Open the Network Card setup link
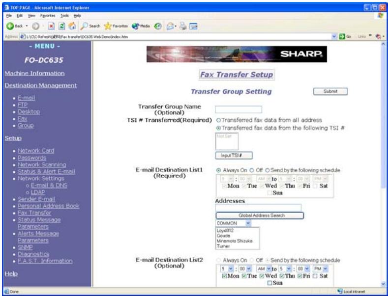 (x=36, y=151)
